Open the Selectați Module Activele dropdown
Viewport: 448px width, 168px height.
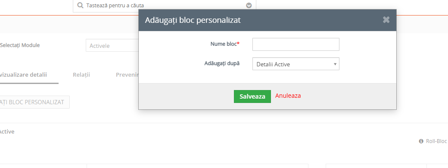click(x=112, y=45)
